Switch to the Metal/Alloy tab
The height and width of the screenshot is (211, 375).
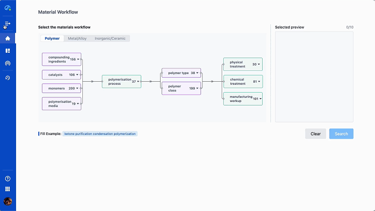pyautogui.click(x=77, y=38)
